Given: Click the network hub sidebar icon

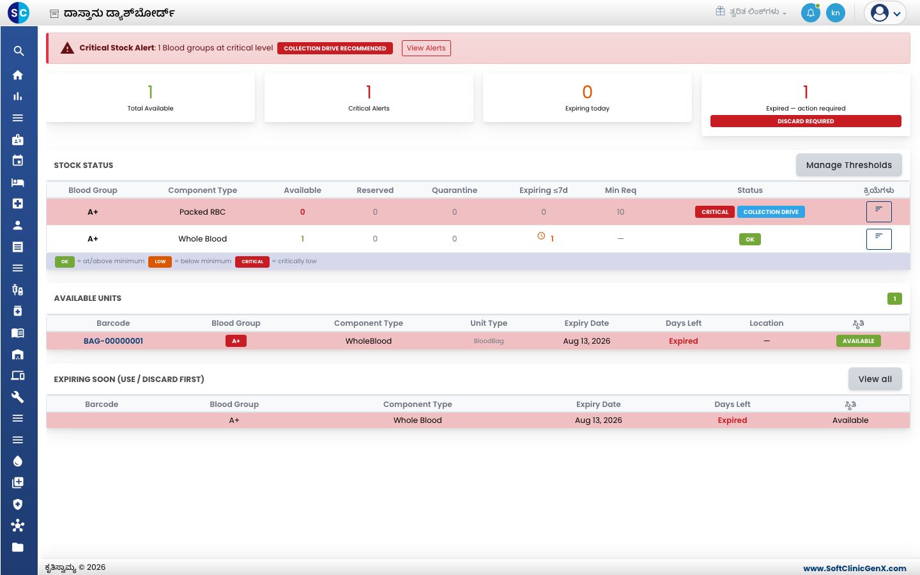Looking at the screenshot, I should 18,526.
